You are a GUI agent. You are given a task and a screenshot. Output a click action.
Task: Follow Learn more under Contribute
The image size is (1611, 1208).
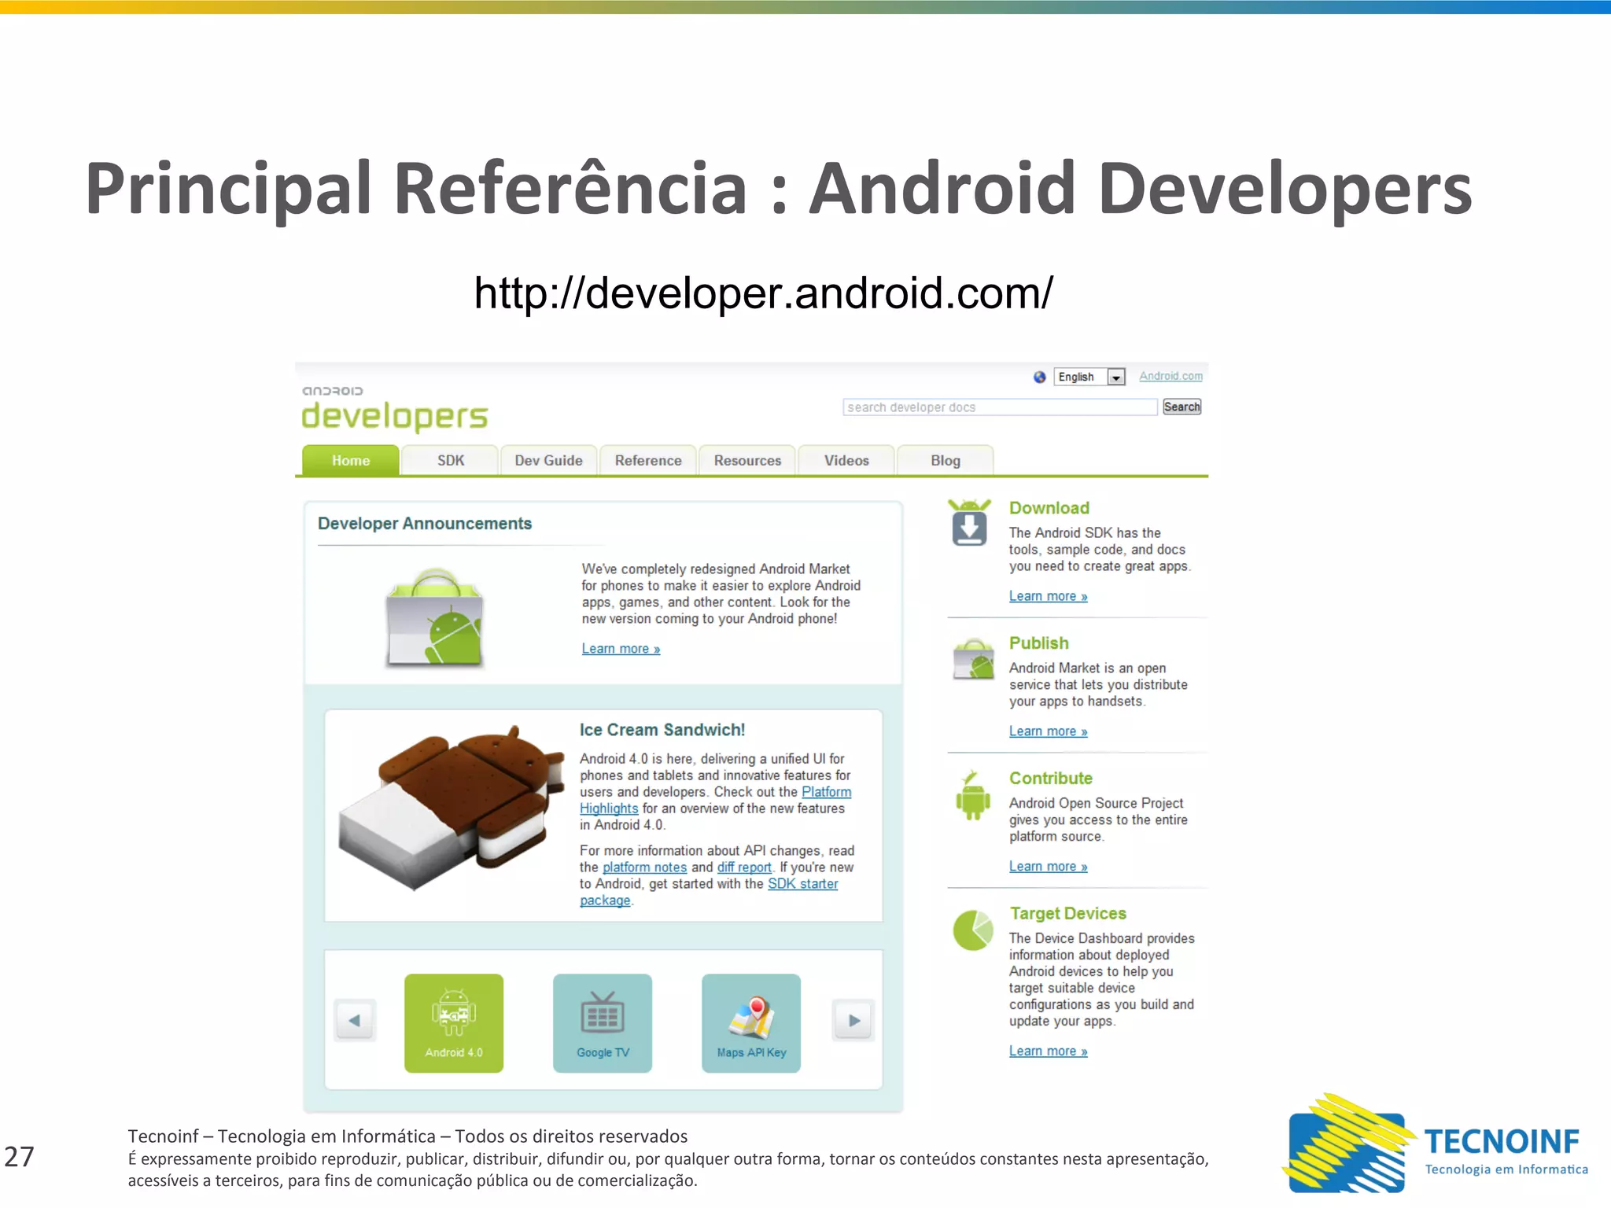(x=1049, y=867)
